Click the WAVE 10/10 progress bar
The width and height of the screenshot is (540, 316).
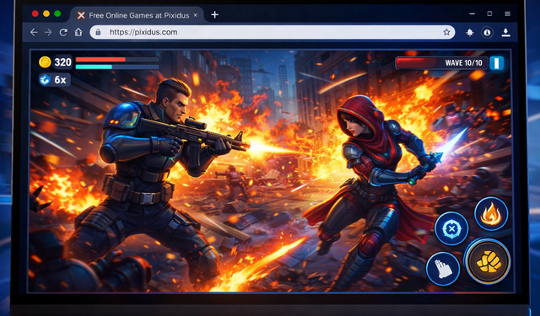point(441,63)
